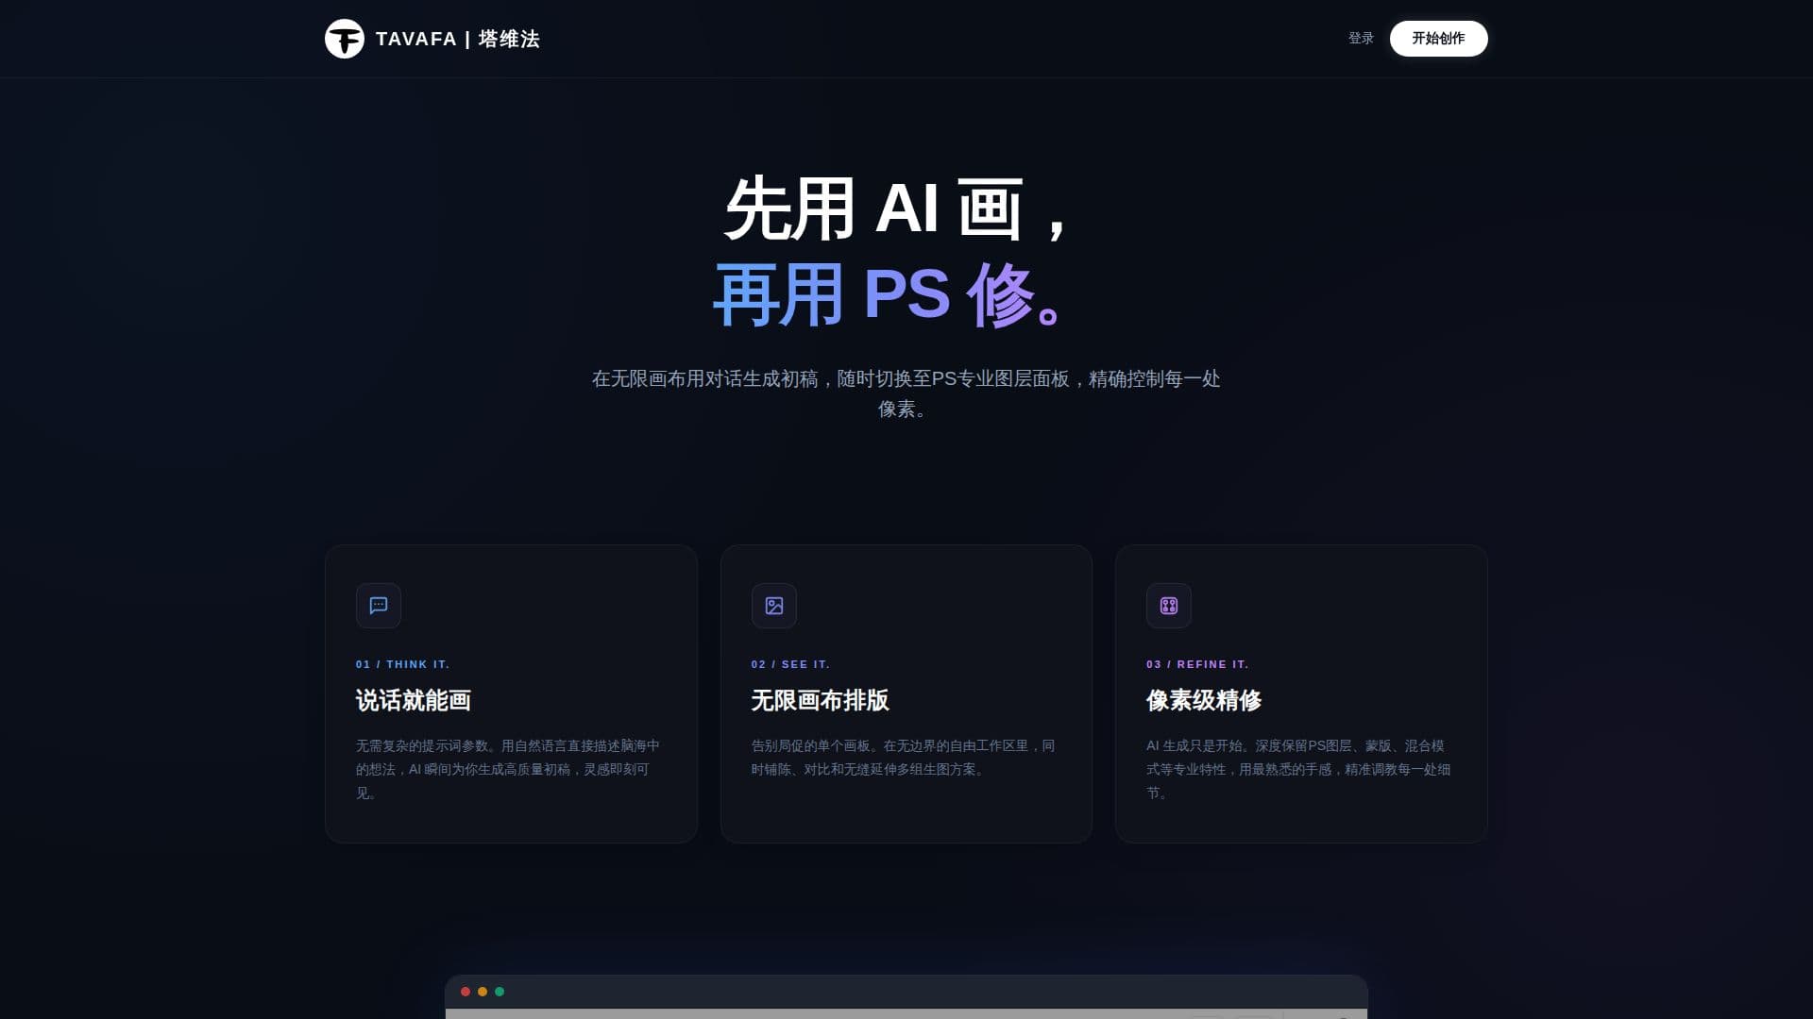1813x1019 pixels.
Task: Click the green dot in the mockup window
Action: tap(500, 992)
